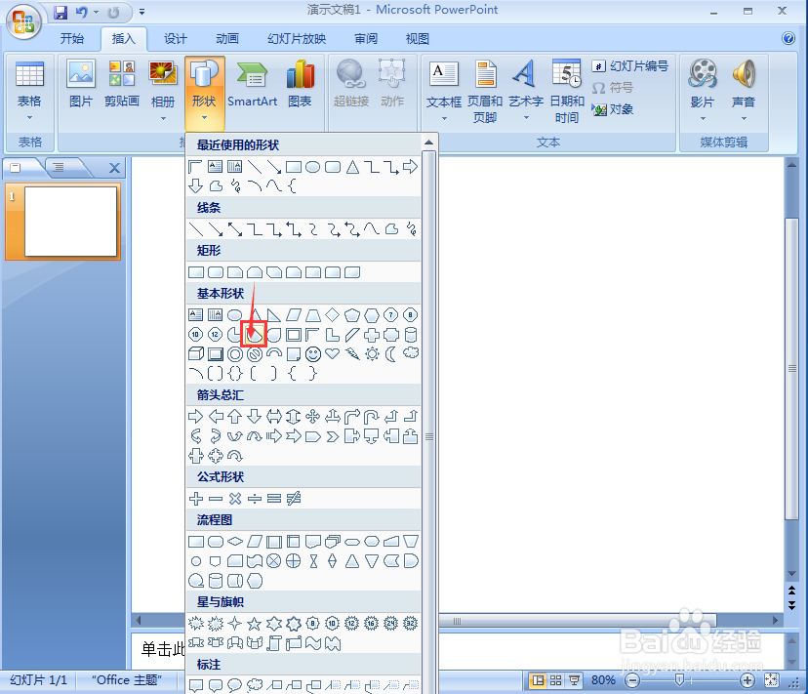The image size is (808, 694).
Task: Select the No Symbol shape
Action: tap(254, 353)
